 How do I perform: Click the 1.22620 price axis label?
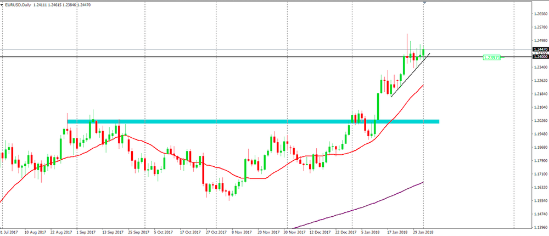[x=541, y=81]
